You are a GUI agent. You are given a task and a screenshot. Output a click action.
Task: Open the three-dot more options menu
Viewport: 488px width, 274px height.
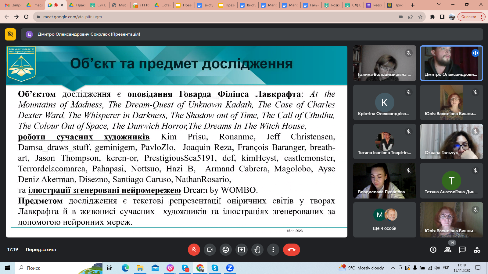click(273, 250)
